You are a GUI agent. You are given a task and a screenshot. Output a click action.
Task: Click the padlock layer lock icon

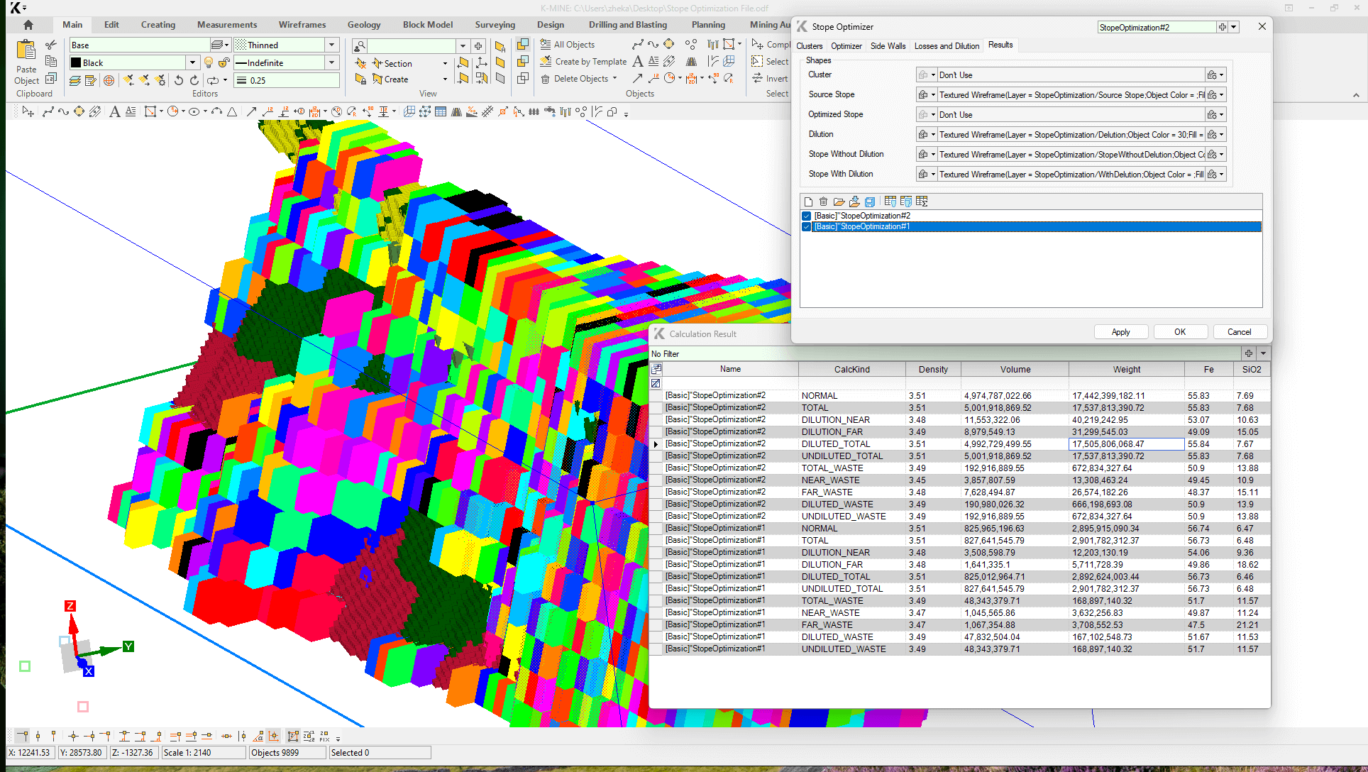(x=224, y=62)
